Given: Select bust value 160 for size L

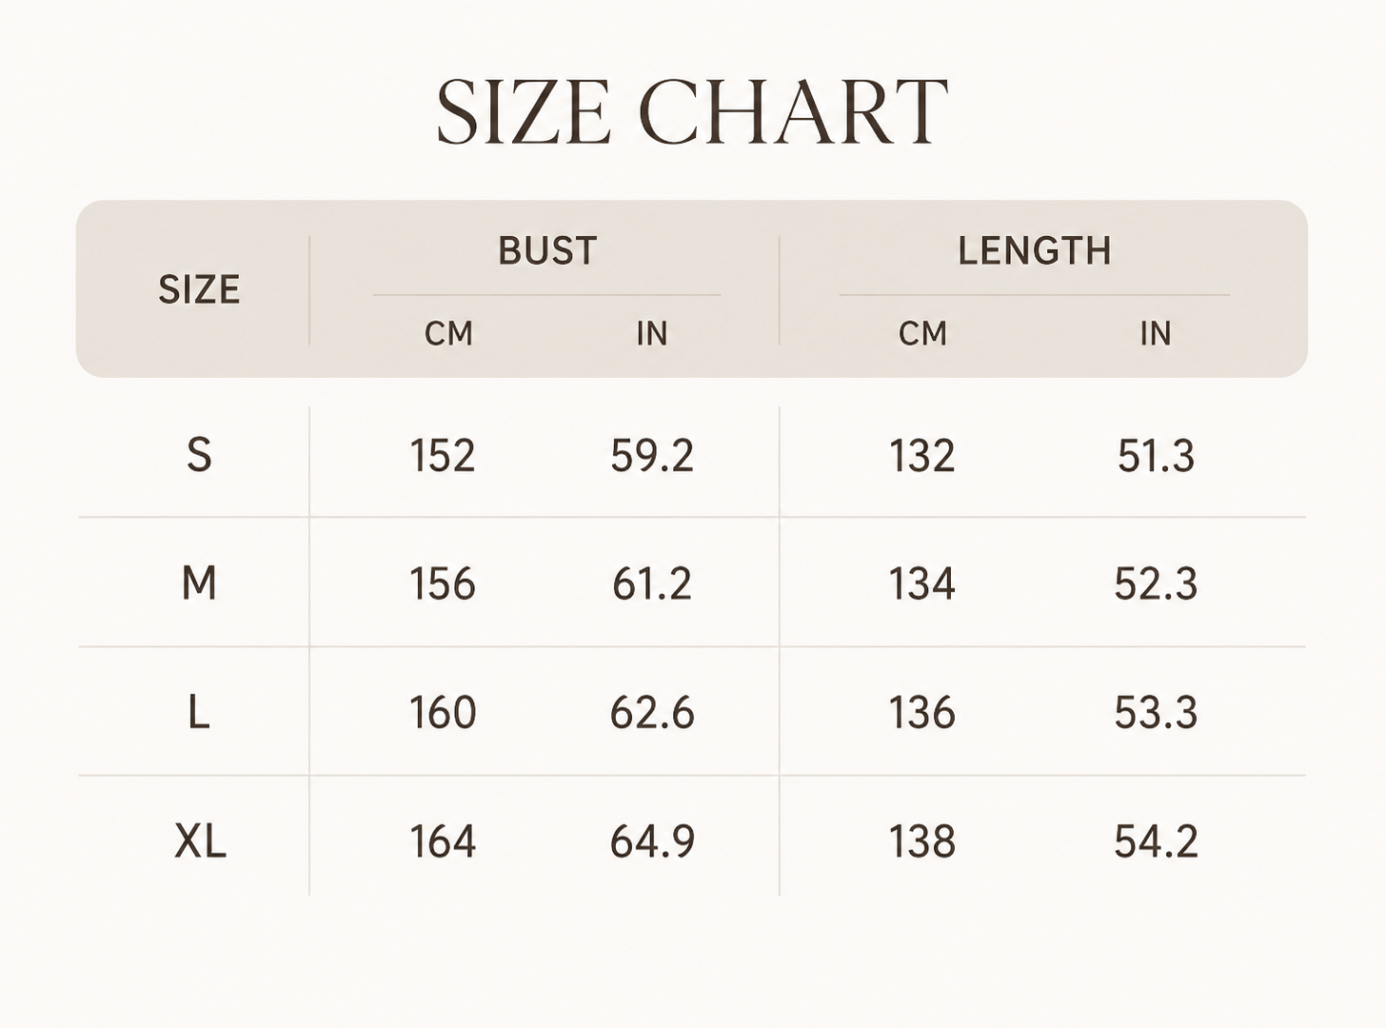Looking at the screenshot, I should [x=443, y=713].
